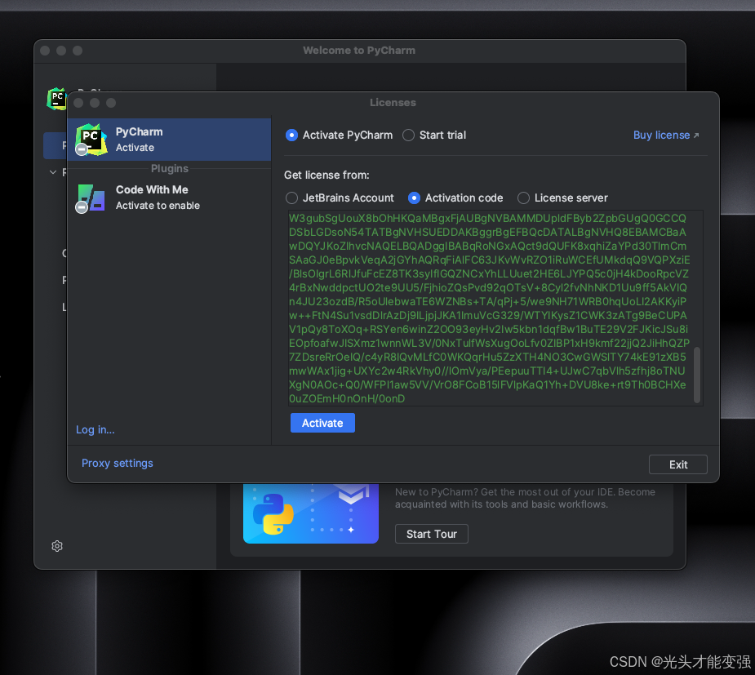755x675 pixels.
Task: Click the "Plugins" section header
Action: (170, 168)
